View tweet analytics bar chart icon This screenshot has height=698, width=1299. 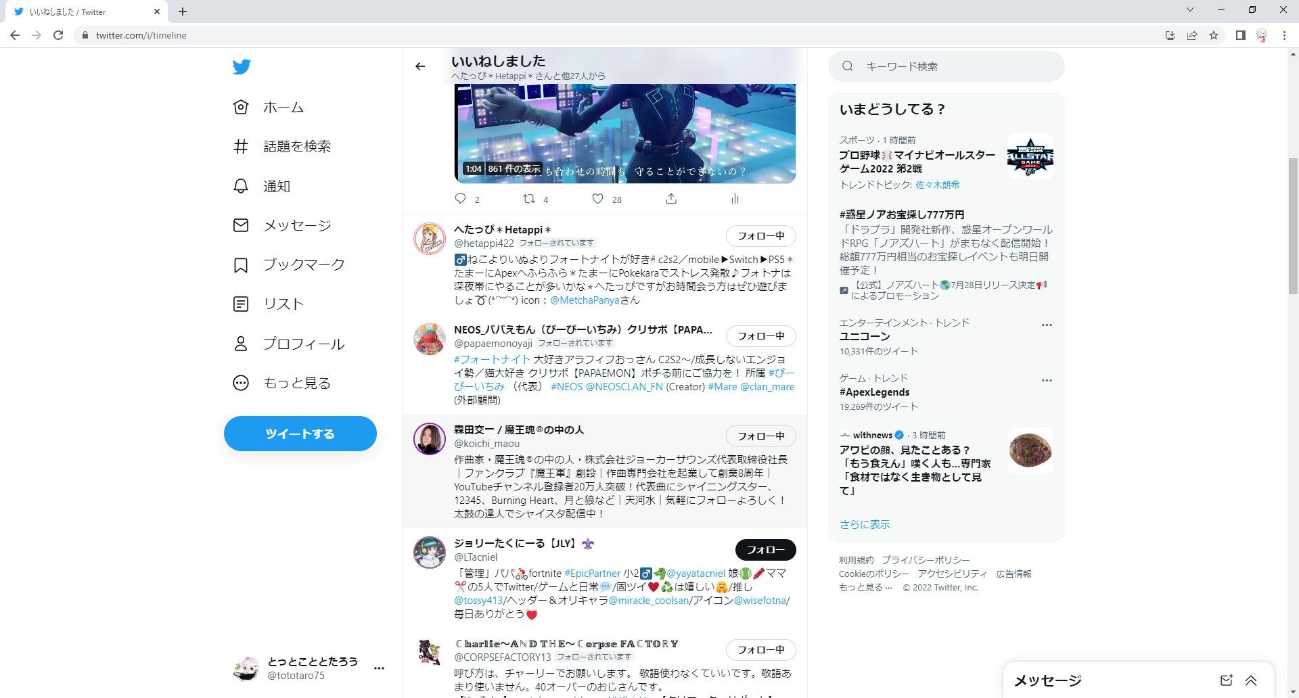pos(735,199)
